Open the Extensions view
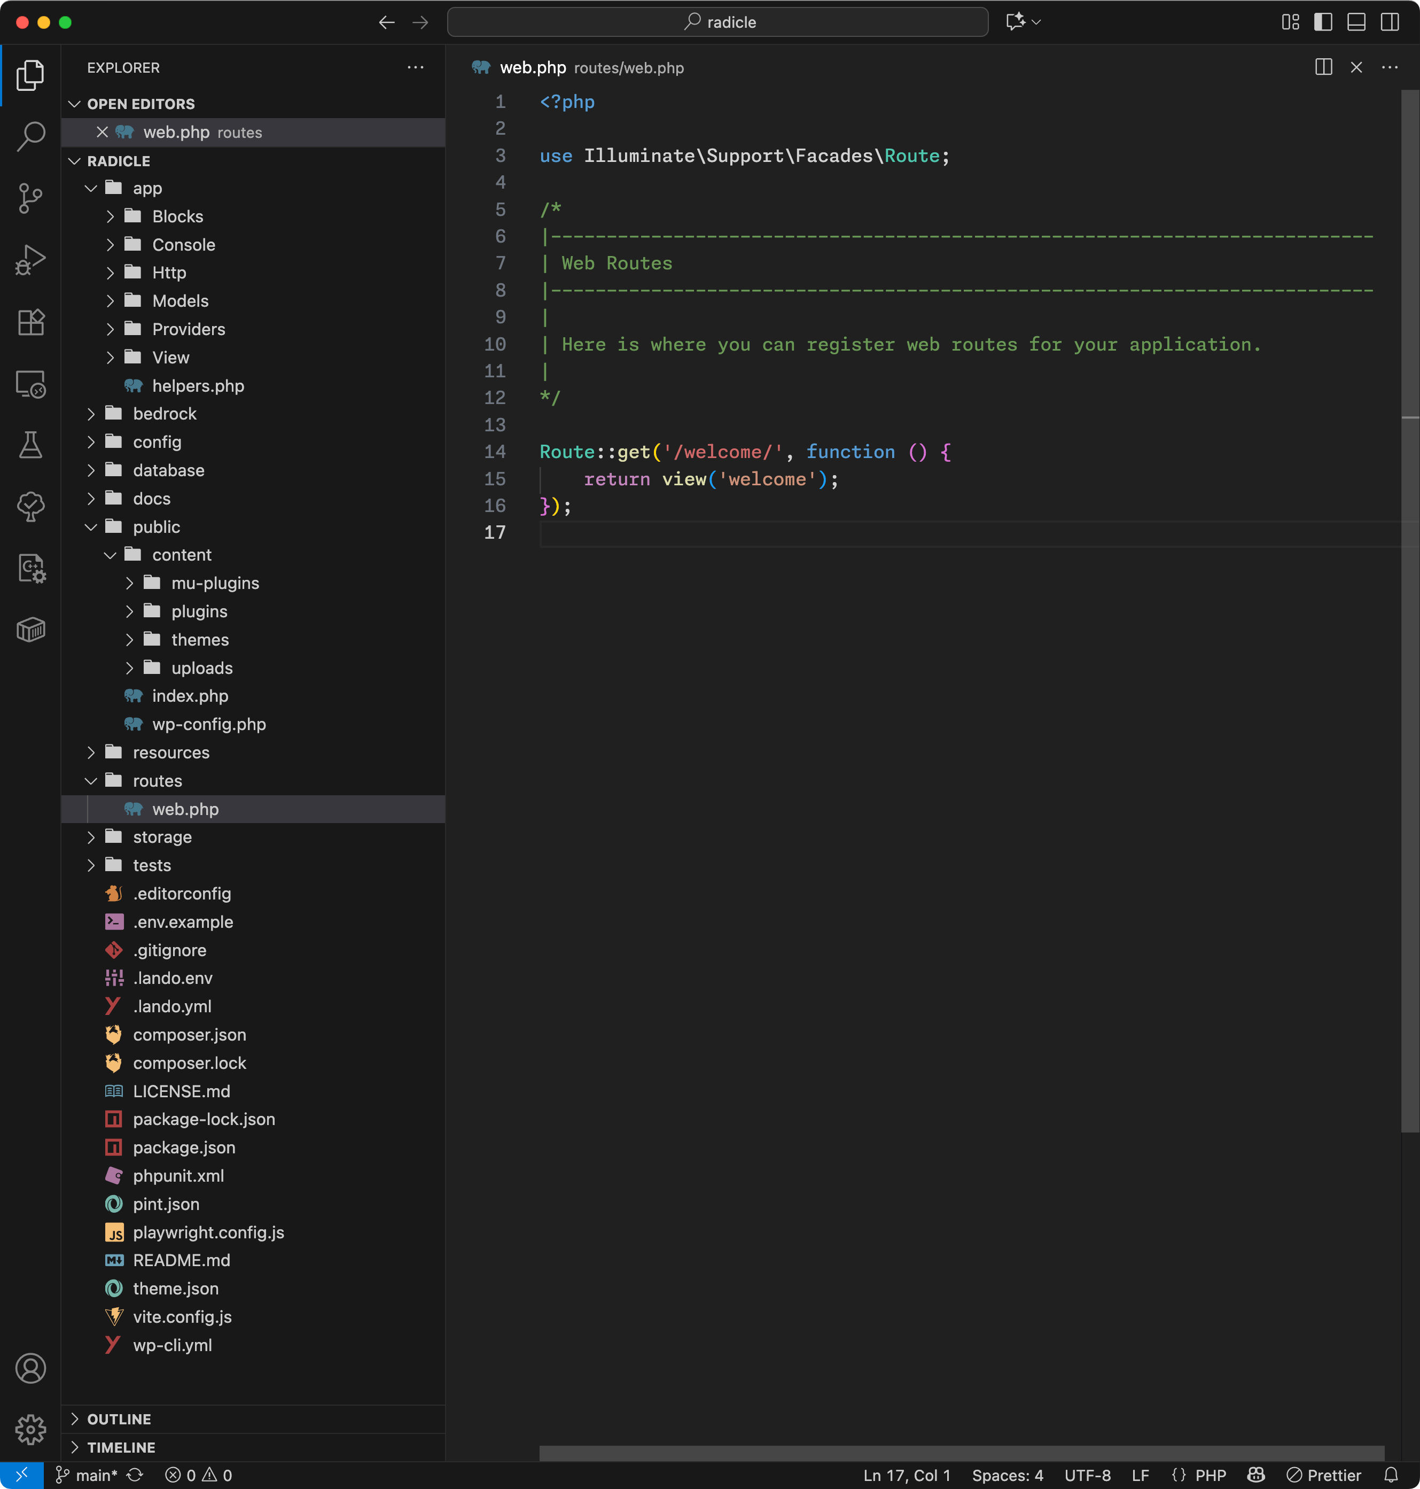 click(30, 322)
